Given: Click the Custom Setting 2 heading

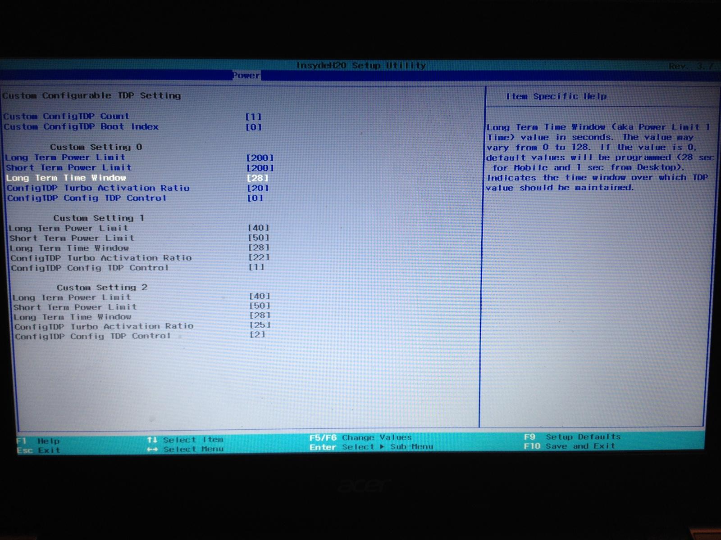Looking at the screenshot, I should 102,288.
